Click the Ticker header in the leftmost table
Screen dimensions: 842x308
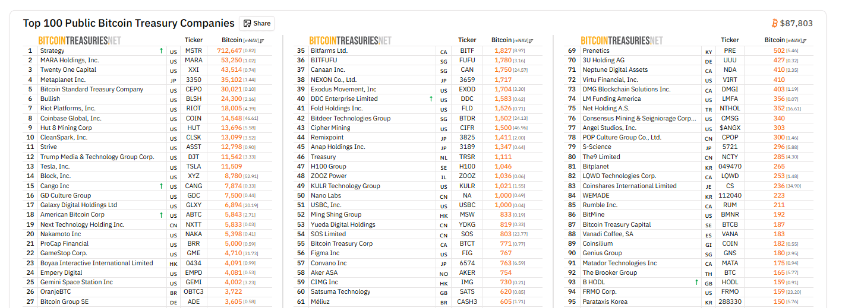(x=194, y=40)
